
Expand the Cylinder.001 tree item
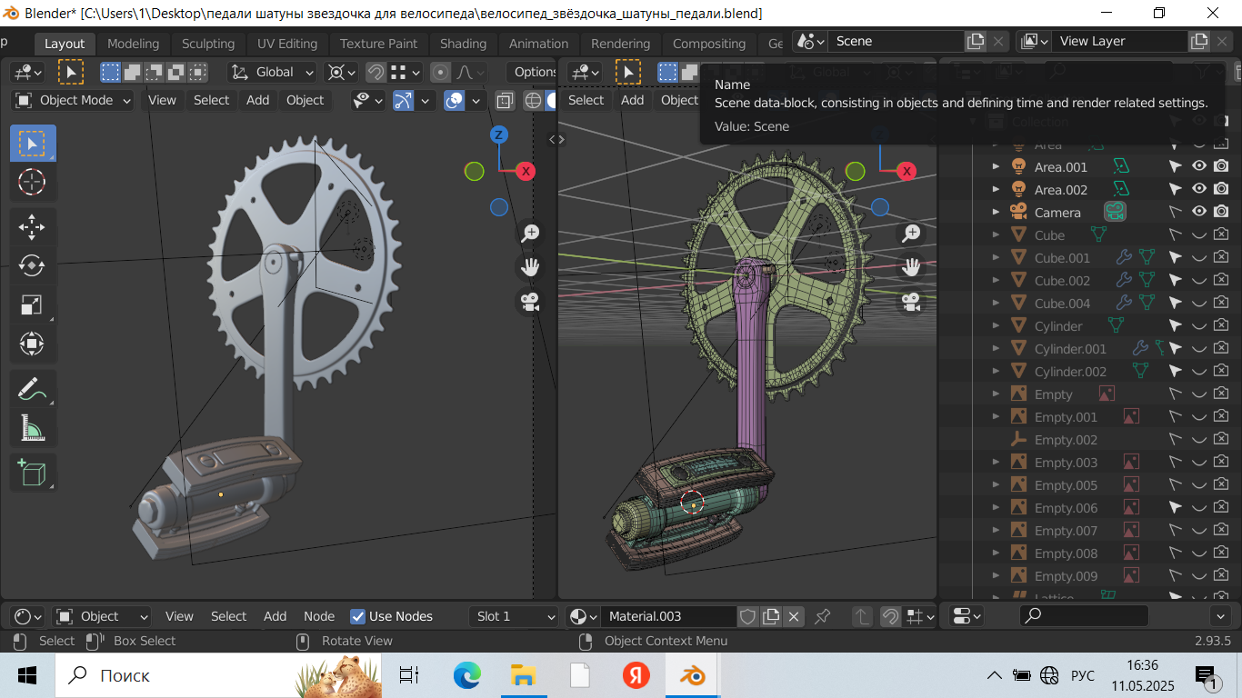pyautogui.click(x=996, y=349)
